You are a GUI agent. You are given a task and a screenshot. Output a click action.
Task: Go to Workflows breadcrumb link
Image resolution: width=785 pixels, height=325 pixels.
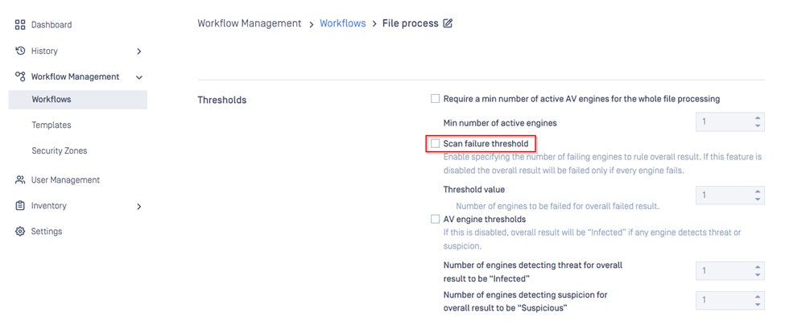[x=342, y=23]
